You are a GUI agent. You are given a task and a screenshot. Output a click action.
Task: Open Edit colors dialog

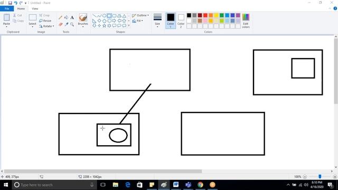(x=246, y=21)
